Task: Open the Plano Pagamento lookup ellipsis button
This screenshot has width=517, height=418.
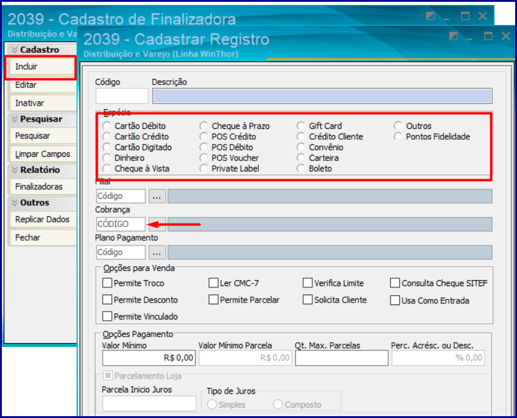Action: click(157, 252)
